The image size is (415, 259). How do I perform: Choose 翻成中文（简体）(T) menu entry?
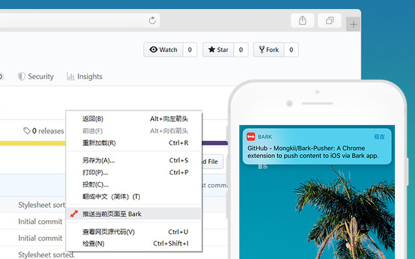tap(134, 197)
